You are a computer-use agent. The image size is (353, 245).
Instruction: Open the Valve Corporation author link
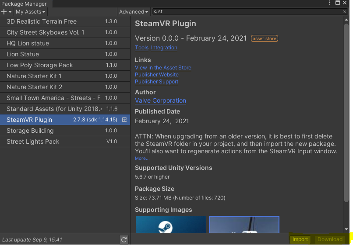[x=160, y=100]
